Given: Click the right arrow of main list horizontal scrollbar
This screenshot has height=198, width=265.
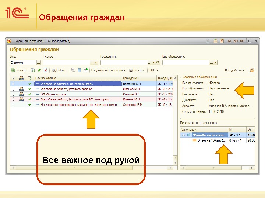Looking at the screenshot, I should [170, 168].
